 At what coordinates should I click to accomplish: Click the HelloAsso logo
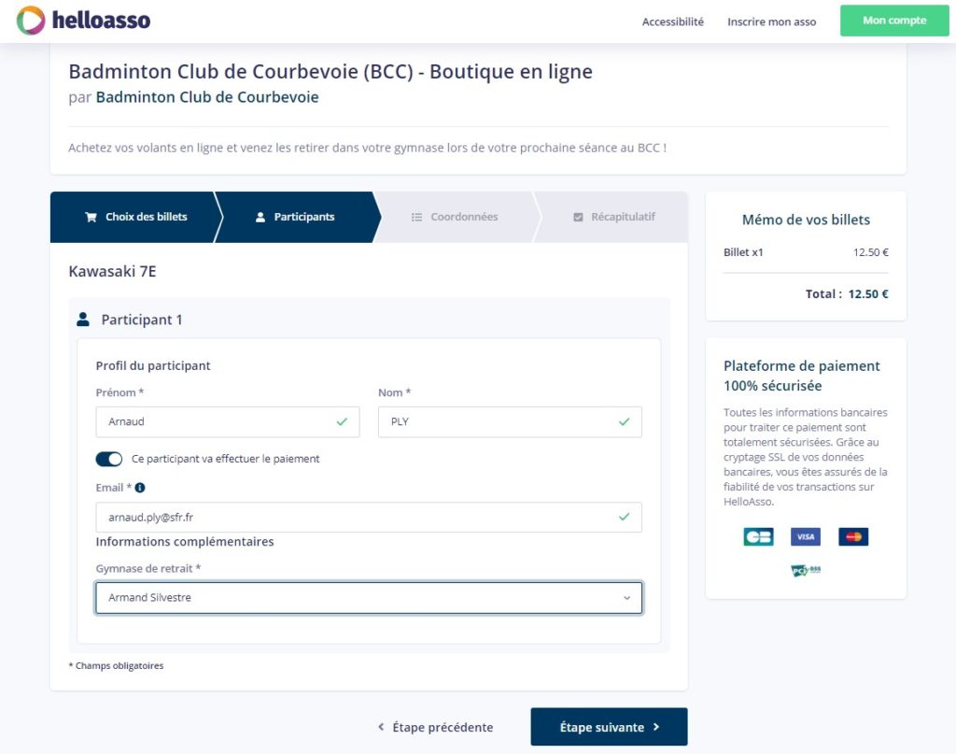point(83,21)
